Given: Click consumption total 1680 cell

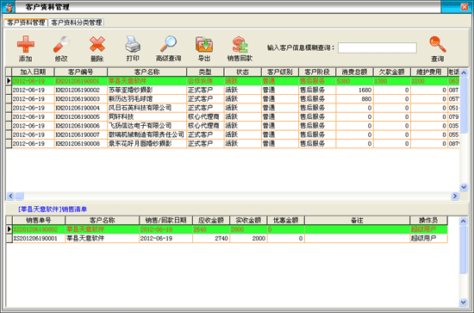Looking at the screenshot, I should (354, 91).
